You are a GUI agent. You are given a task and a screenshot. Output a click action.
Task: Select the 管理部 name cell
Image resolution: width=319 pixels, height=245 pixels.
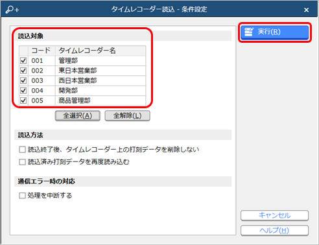pos(100,61)
